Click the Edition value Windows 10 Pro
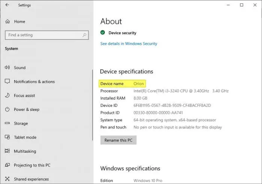Viewport: 262px width, 184px height. point(148,181)
